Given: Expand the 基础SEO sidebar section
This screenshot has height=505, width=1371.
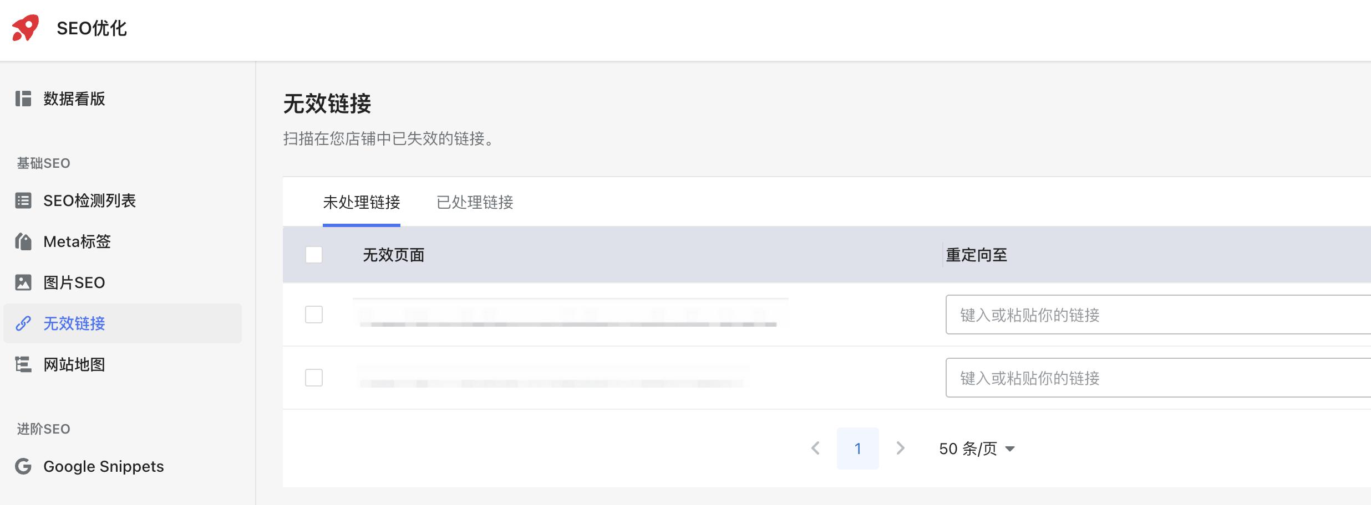Looking at the screenshot, I should [43, 163].
